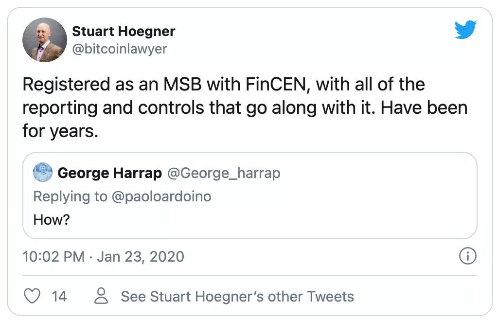See Stuart Hoegner's other Tweets
498x320 pixels.
[237, 296]
